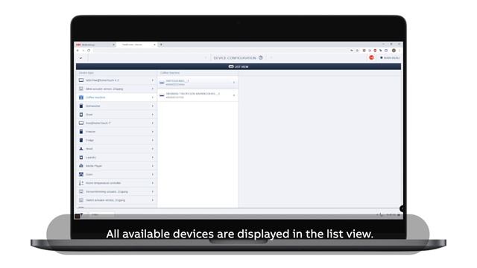Image resolution: width=477 pixels, height=268 pixels.
Task: Expand the Media Player row chevron
Action: click(153, 166)
